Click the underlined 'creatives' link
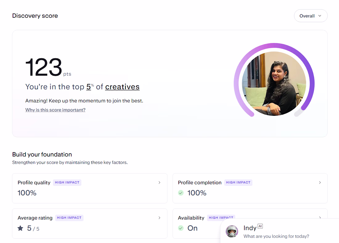The width and height of the screenshot is (339, 243). [x=122, y=87]
